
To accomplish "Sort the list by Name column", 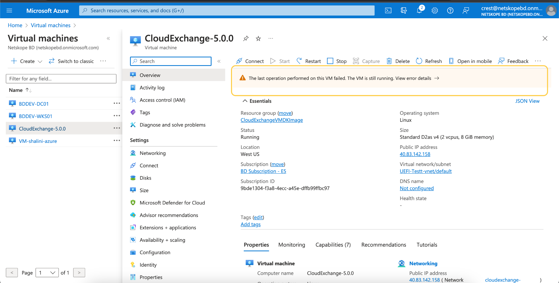I will [20, 90].
